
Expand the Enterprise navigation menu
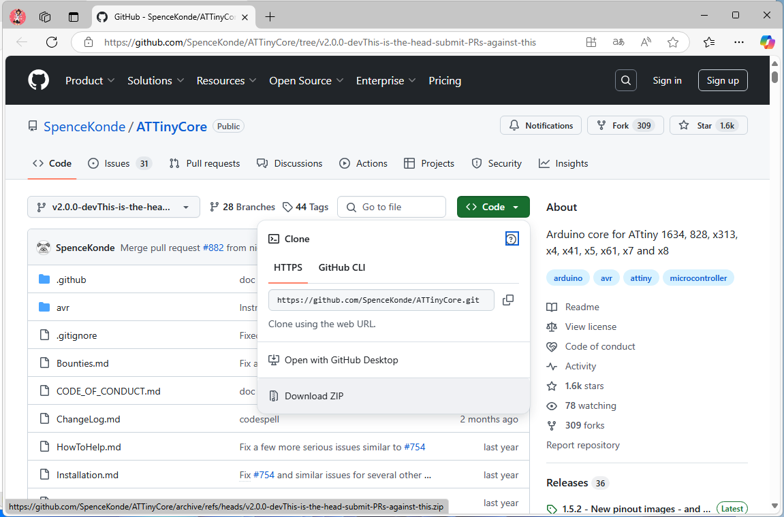click(x=386, y=80)
